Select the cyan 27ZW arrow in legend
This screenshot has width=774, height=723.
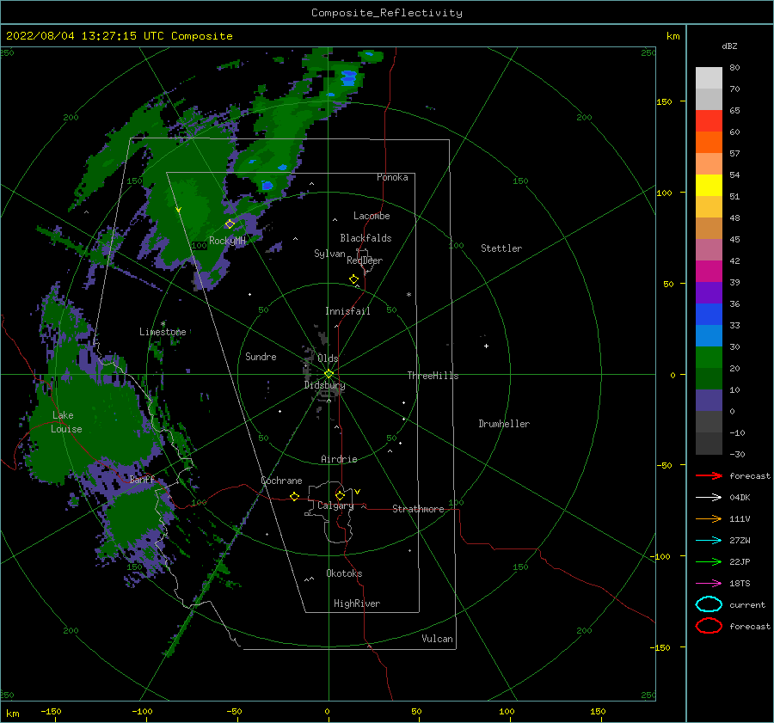click(709, 540)
